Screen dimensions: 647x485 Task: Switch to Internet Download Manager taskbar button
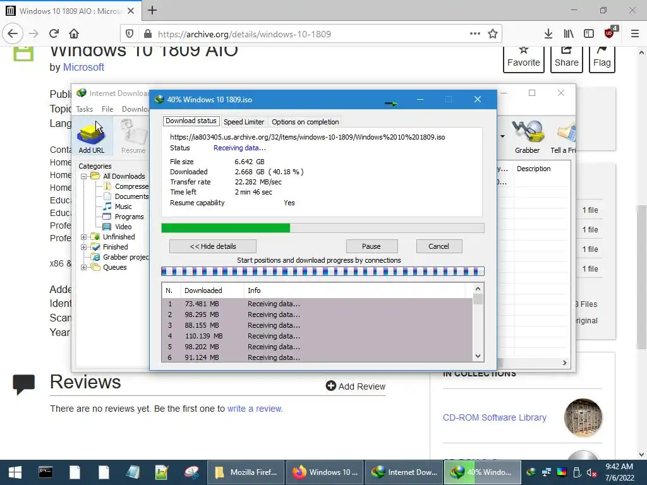coord(404,472)
